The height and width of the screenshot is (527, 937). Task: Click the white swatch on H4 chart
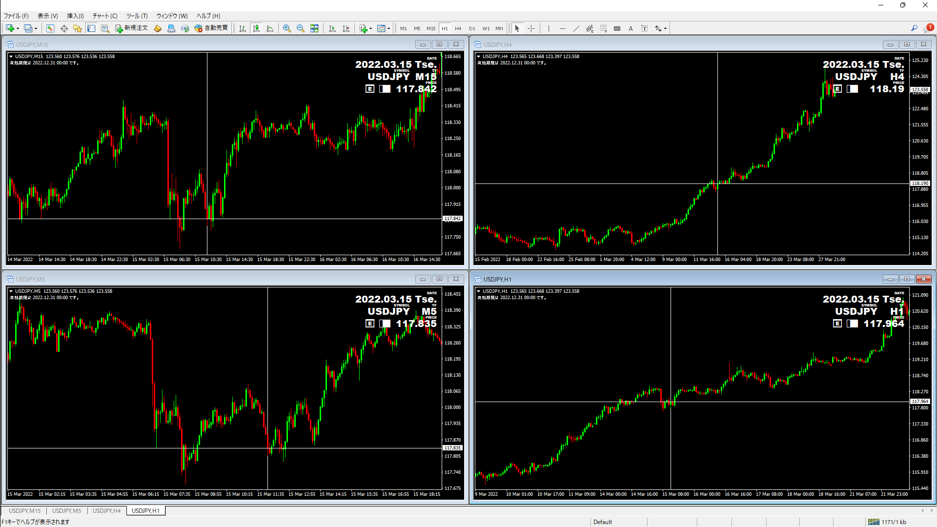pos(853,89)
